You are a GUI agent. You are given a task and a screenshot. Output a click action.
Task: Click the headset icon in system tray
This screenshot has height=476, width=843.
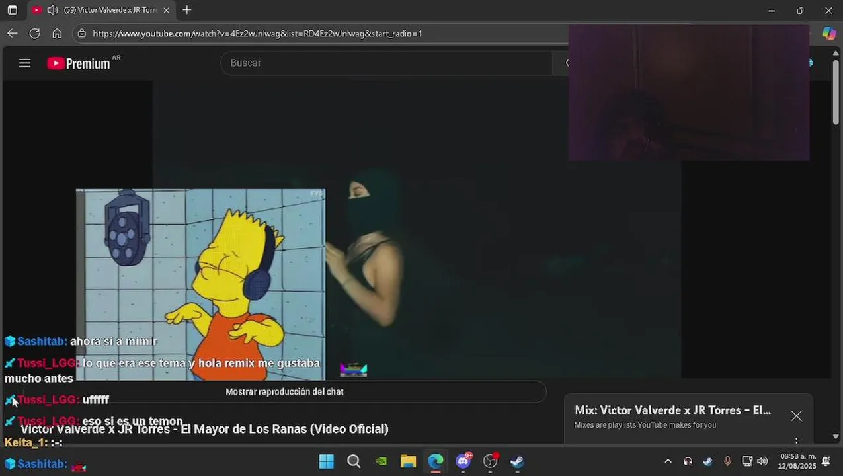coord(688,461)
